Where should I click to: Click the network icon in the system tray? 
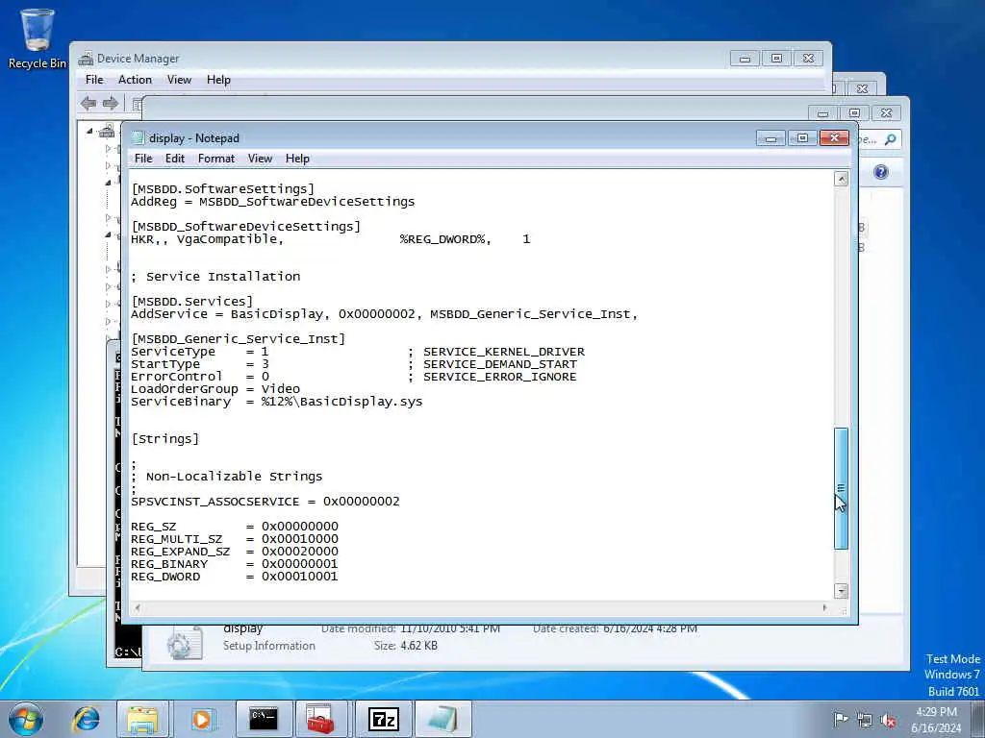[x=865, y=720]
